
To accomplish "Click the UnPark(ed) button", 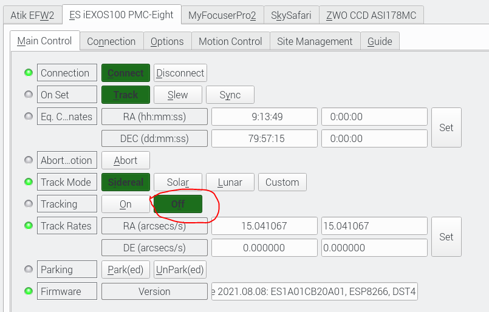I will (x=180, y=270).
